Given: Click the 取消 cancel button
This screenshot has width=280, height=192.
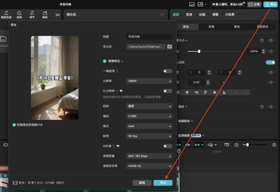Looking at the screenshot, I should tap(142, 183).
